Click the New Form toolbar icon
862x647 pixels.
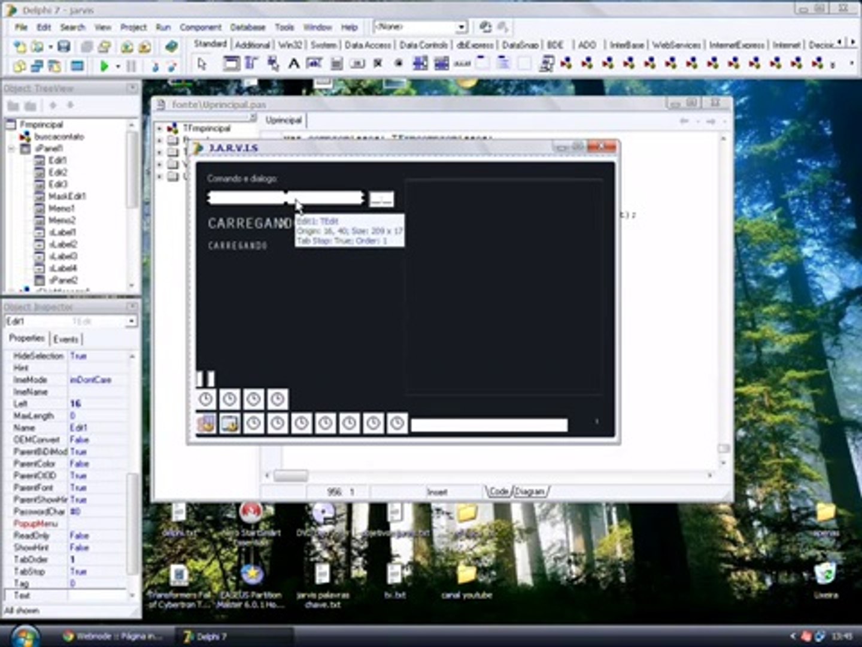coord(77,66)
